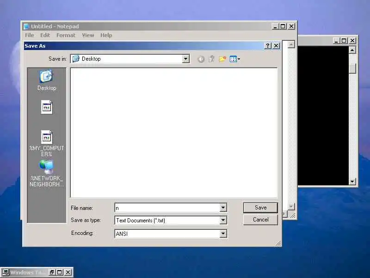
Task: Click the Desktop icon in places bar
Action: [47, 80]
